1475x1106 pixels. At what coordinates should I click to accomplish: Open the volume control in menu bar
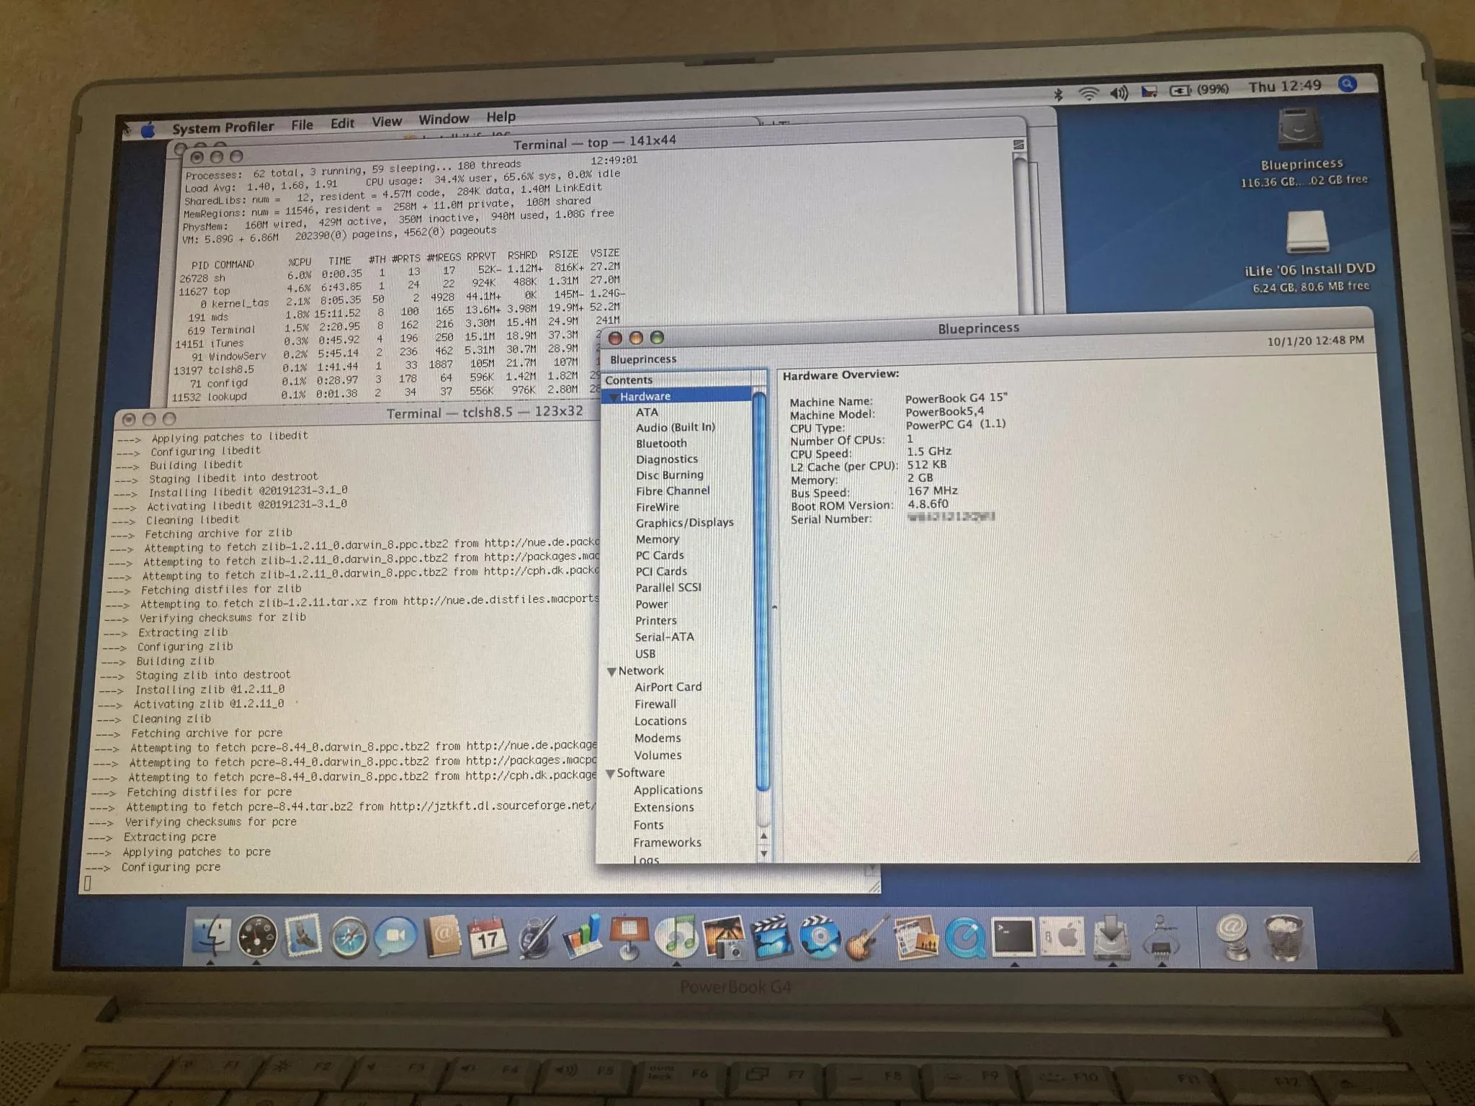coord(1118,92)
